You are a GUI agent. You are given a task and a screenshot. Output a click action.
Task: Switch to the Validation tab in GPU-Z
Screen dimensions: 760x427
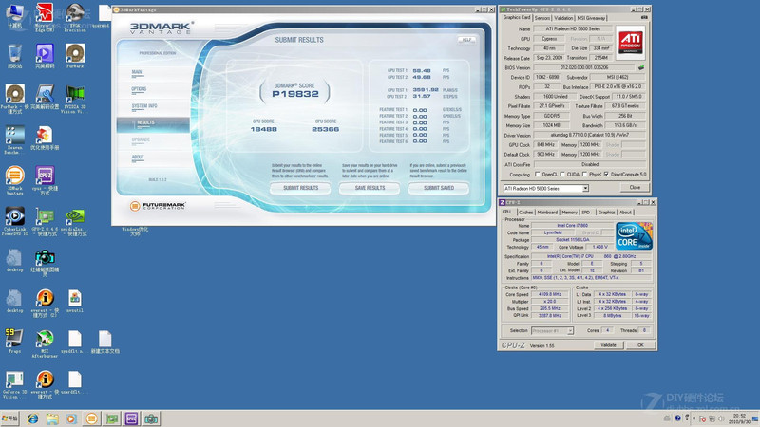pos(563,18)
